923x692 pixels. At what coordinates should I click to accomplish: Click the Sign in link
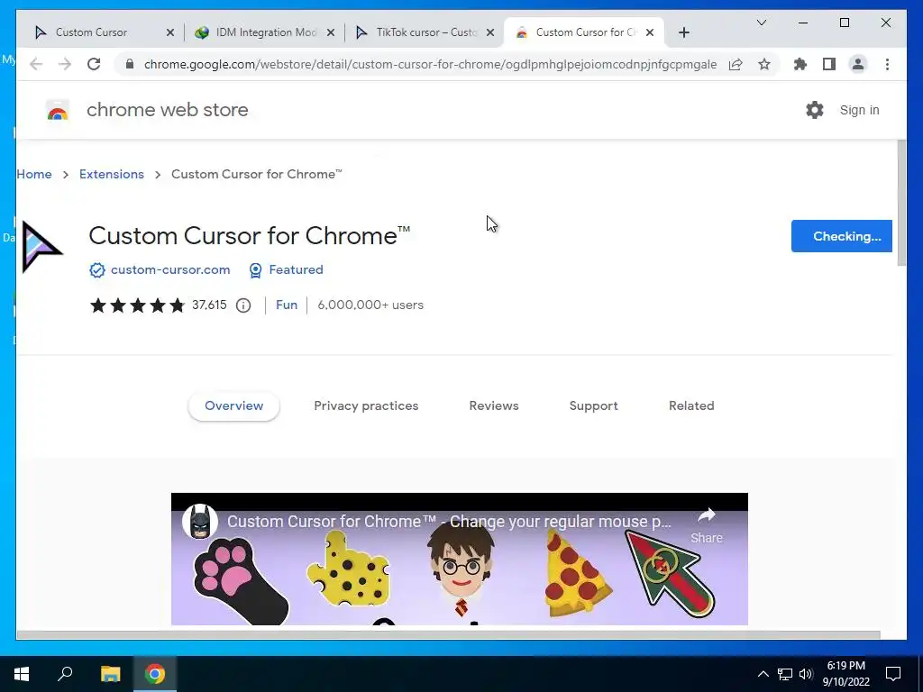859,110
